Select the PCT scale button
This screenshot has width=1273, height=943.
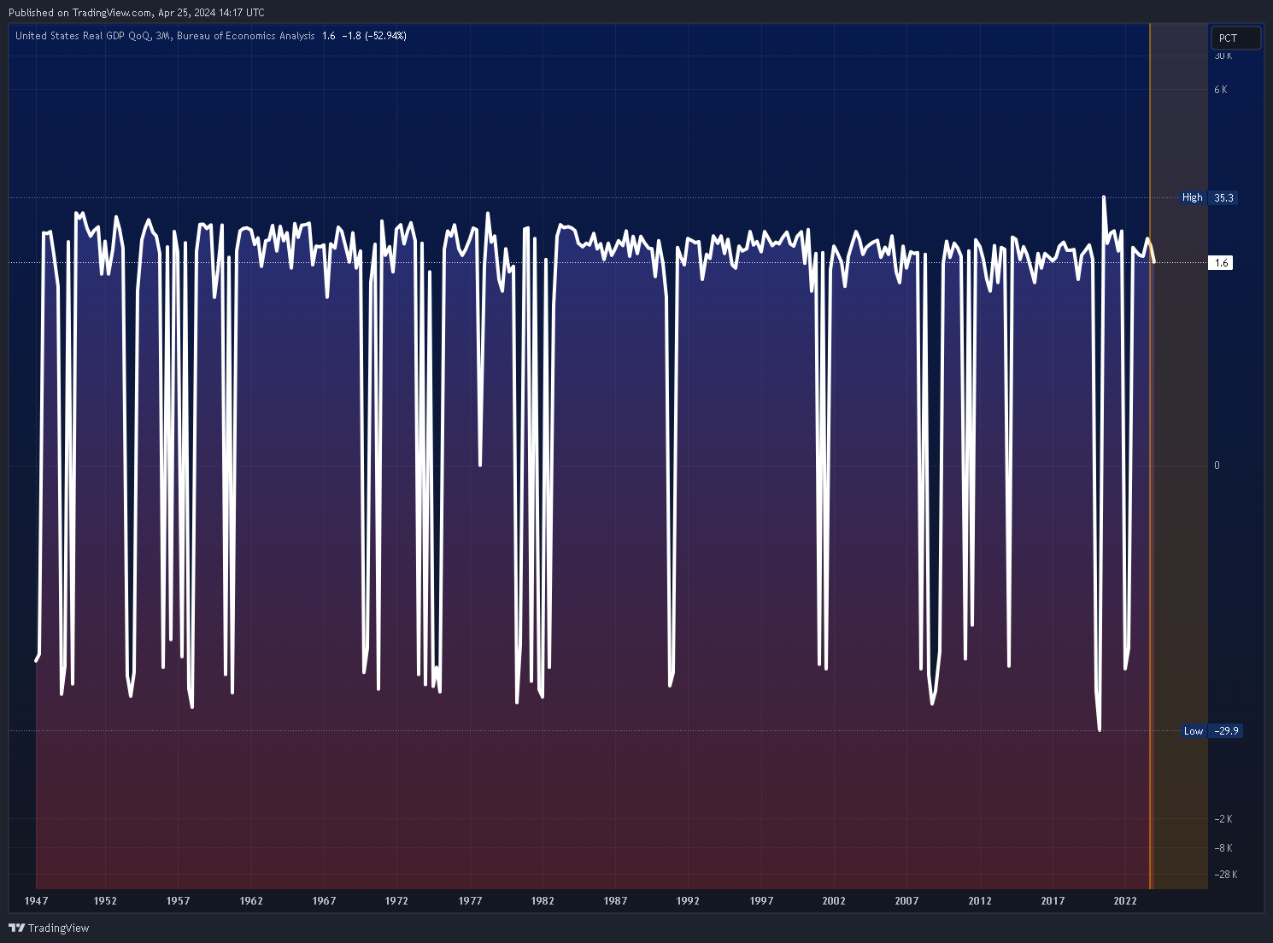(x=1235, y=38)
